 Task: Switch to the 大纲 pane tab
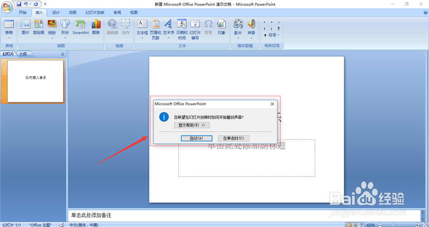click(23, 54)
